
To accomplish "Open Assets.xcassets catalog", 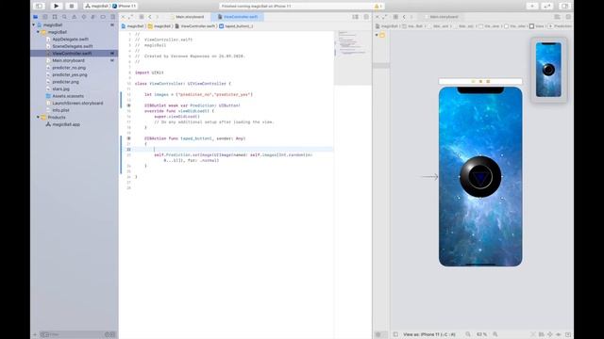I will tap(68, 96).
